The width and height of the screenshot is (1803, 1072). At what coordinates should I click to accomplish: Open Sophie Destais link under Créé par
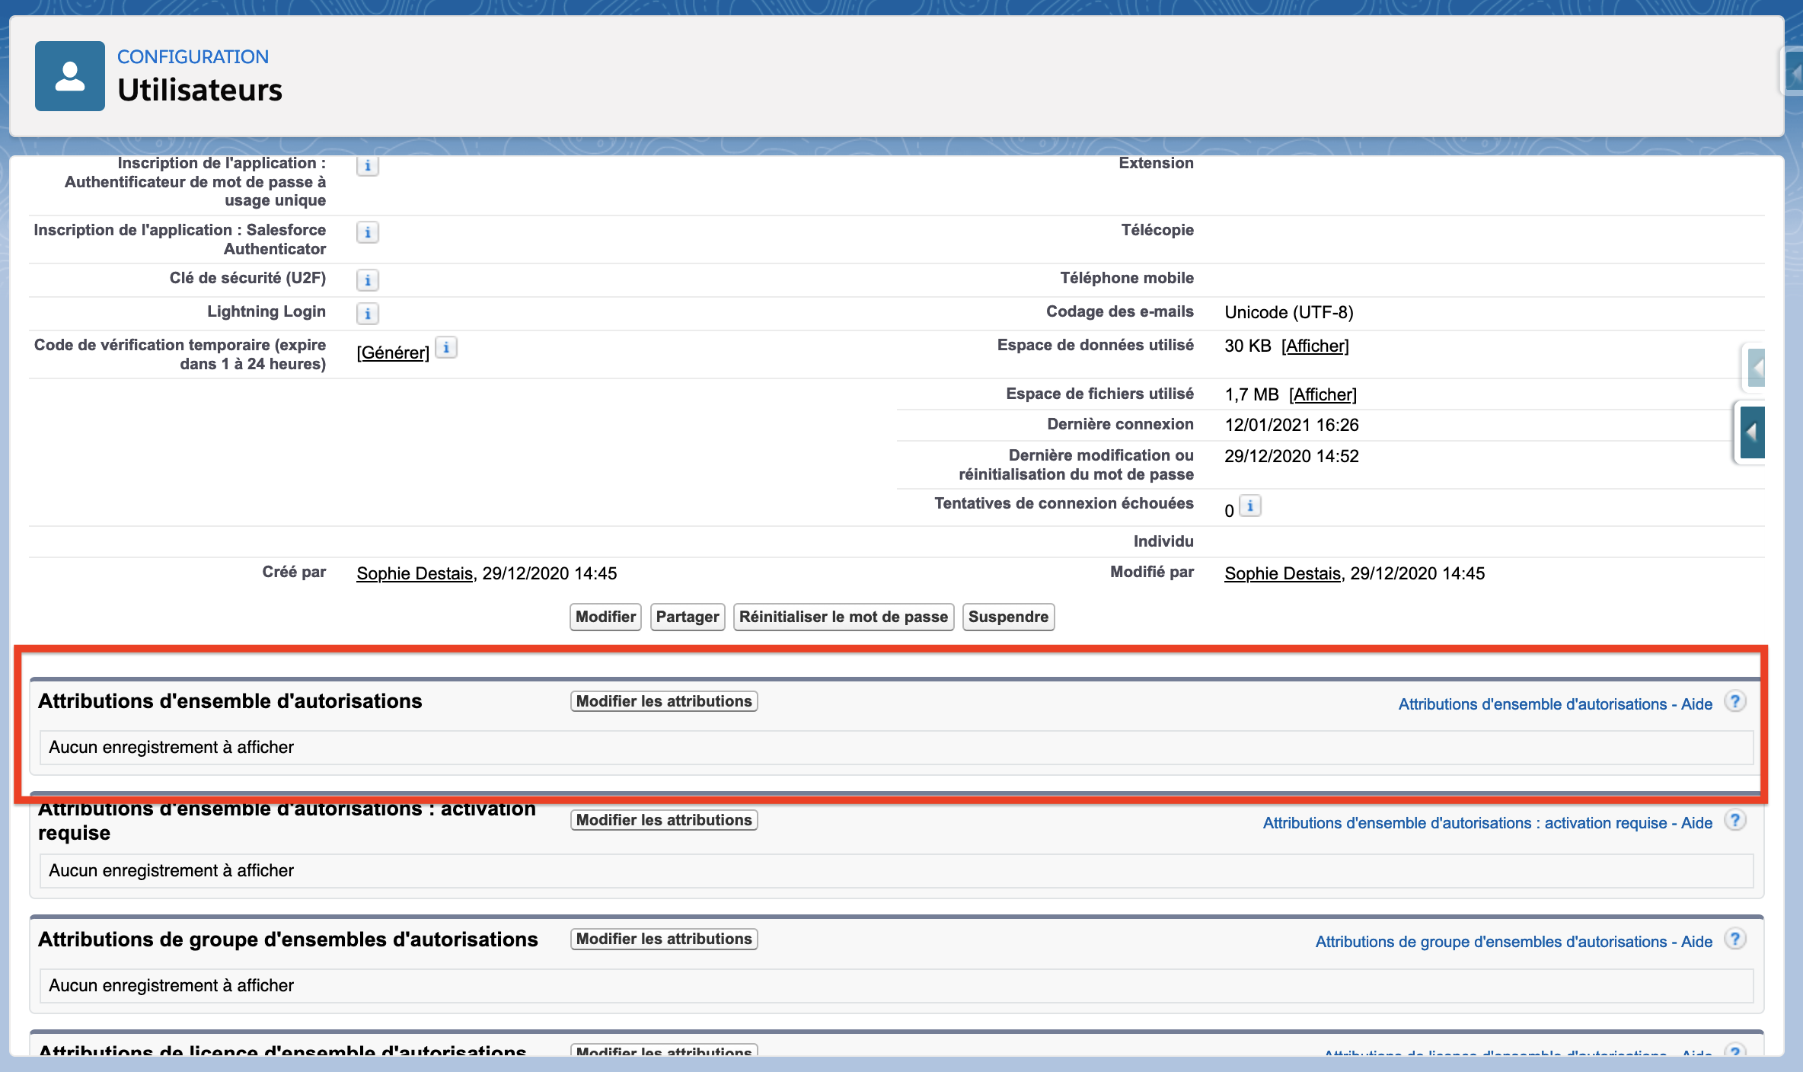(415, 573)
